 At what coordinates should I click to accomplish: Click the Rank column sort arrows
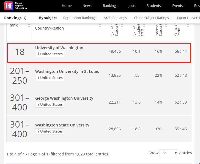[x=29, y=26]
